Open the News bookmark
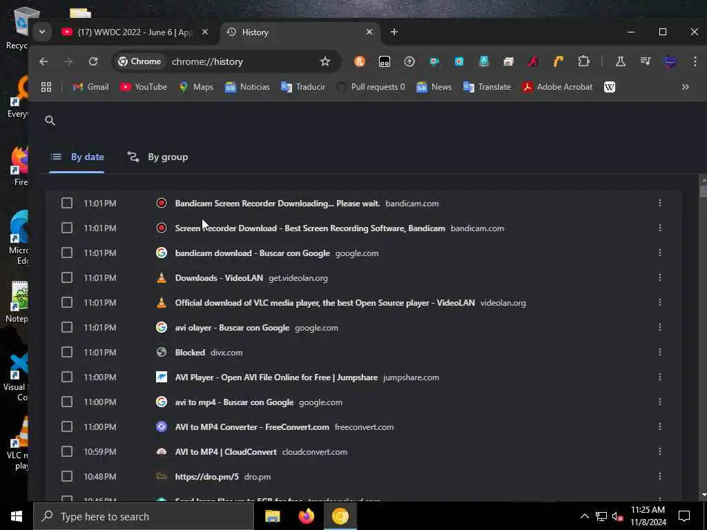Viewport: 707px width, 530px height. click(x=434, y=87)
